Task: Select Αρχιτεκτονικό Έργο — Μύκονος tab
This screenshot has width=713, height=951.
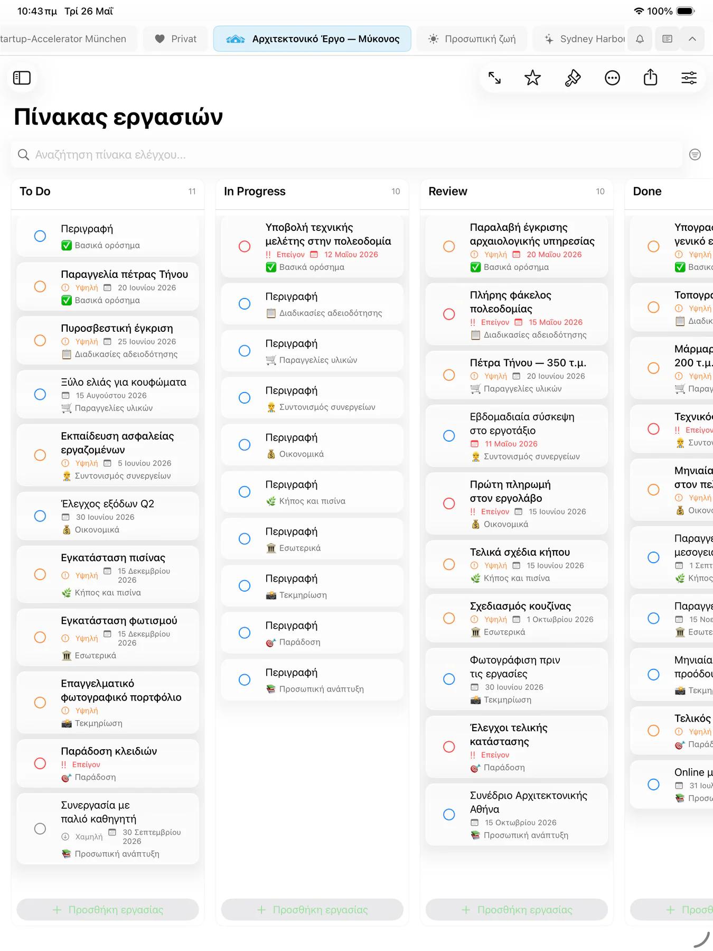Action: pos(312,39)
